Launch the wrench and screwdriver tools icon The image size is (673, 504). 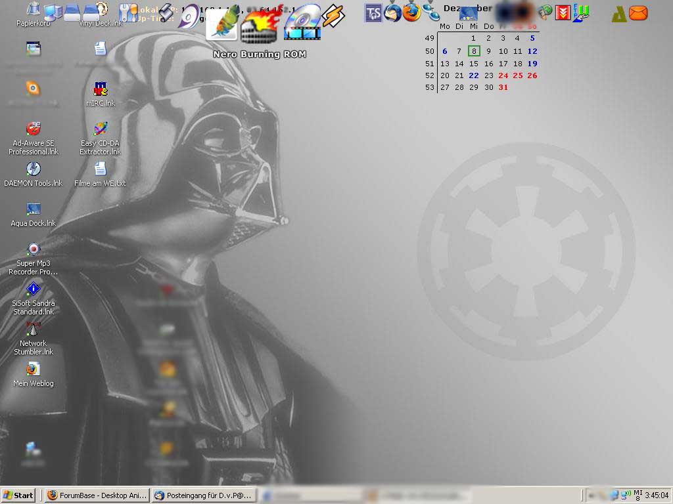[x=128, y=13]
